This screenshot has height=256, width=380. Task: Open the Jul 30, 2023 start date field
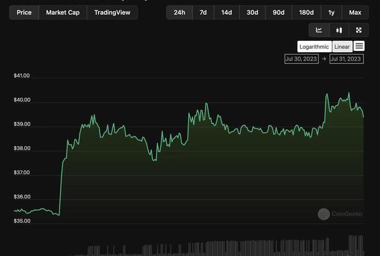(302, 59)
